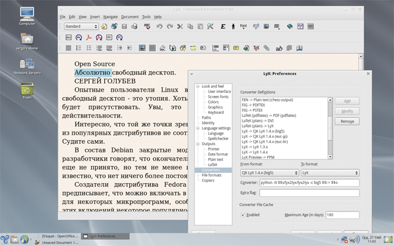Viewport: 394px width, 246px height.
Task: Open the File menu
Action: pyautogui.click(x=63, y=17)
